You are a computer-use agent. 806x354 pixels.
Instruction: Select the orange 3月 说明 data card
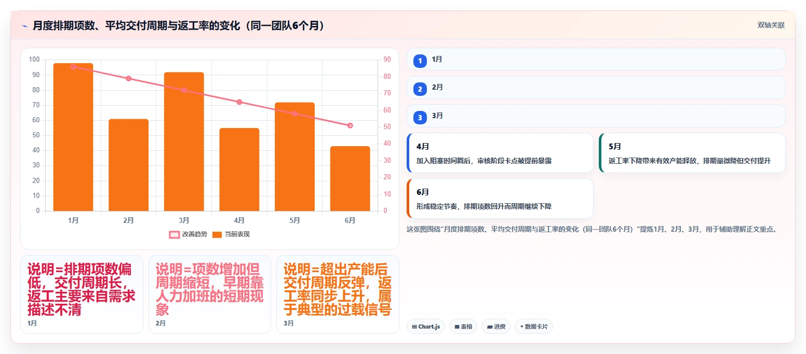point(338,294)
